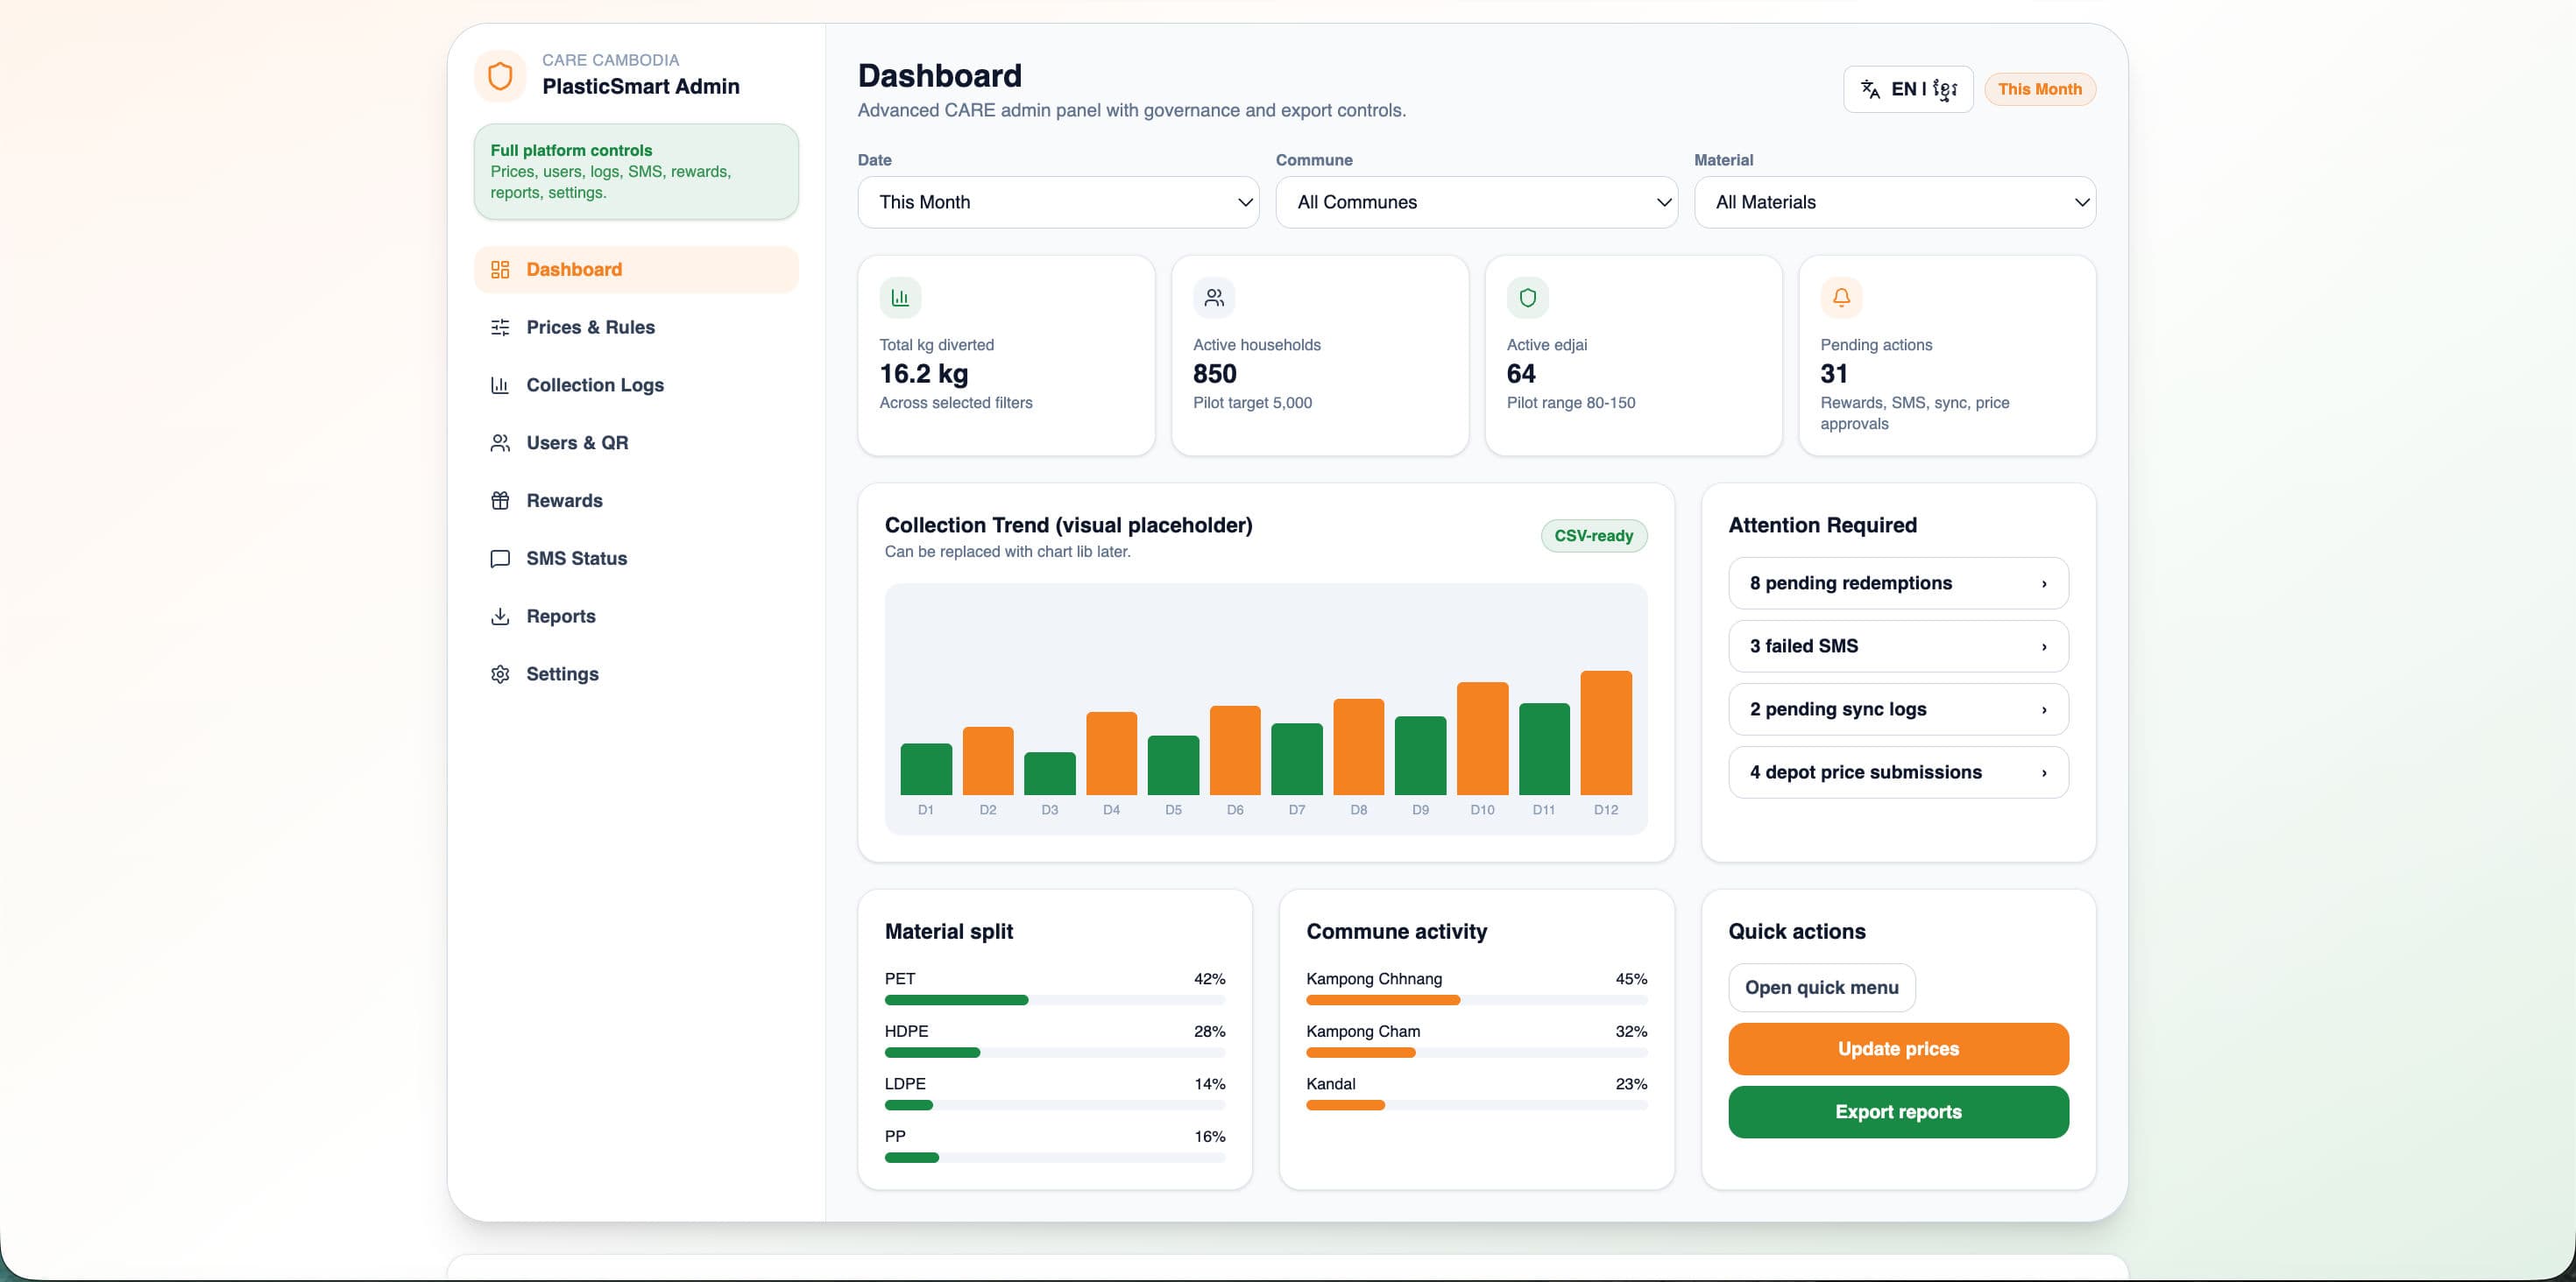Click the Export reports button
This screenshot has height=1282, width=2576.
coord(1898,1112)
